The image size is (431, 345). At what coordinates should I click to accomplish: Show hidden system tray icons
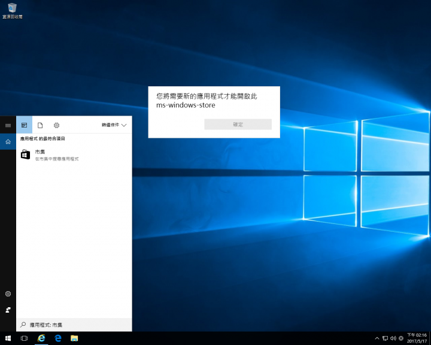click(377, 338)
